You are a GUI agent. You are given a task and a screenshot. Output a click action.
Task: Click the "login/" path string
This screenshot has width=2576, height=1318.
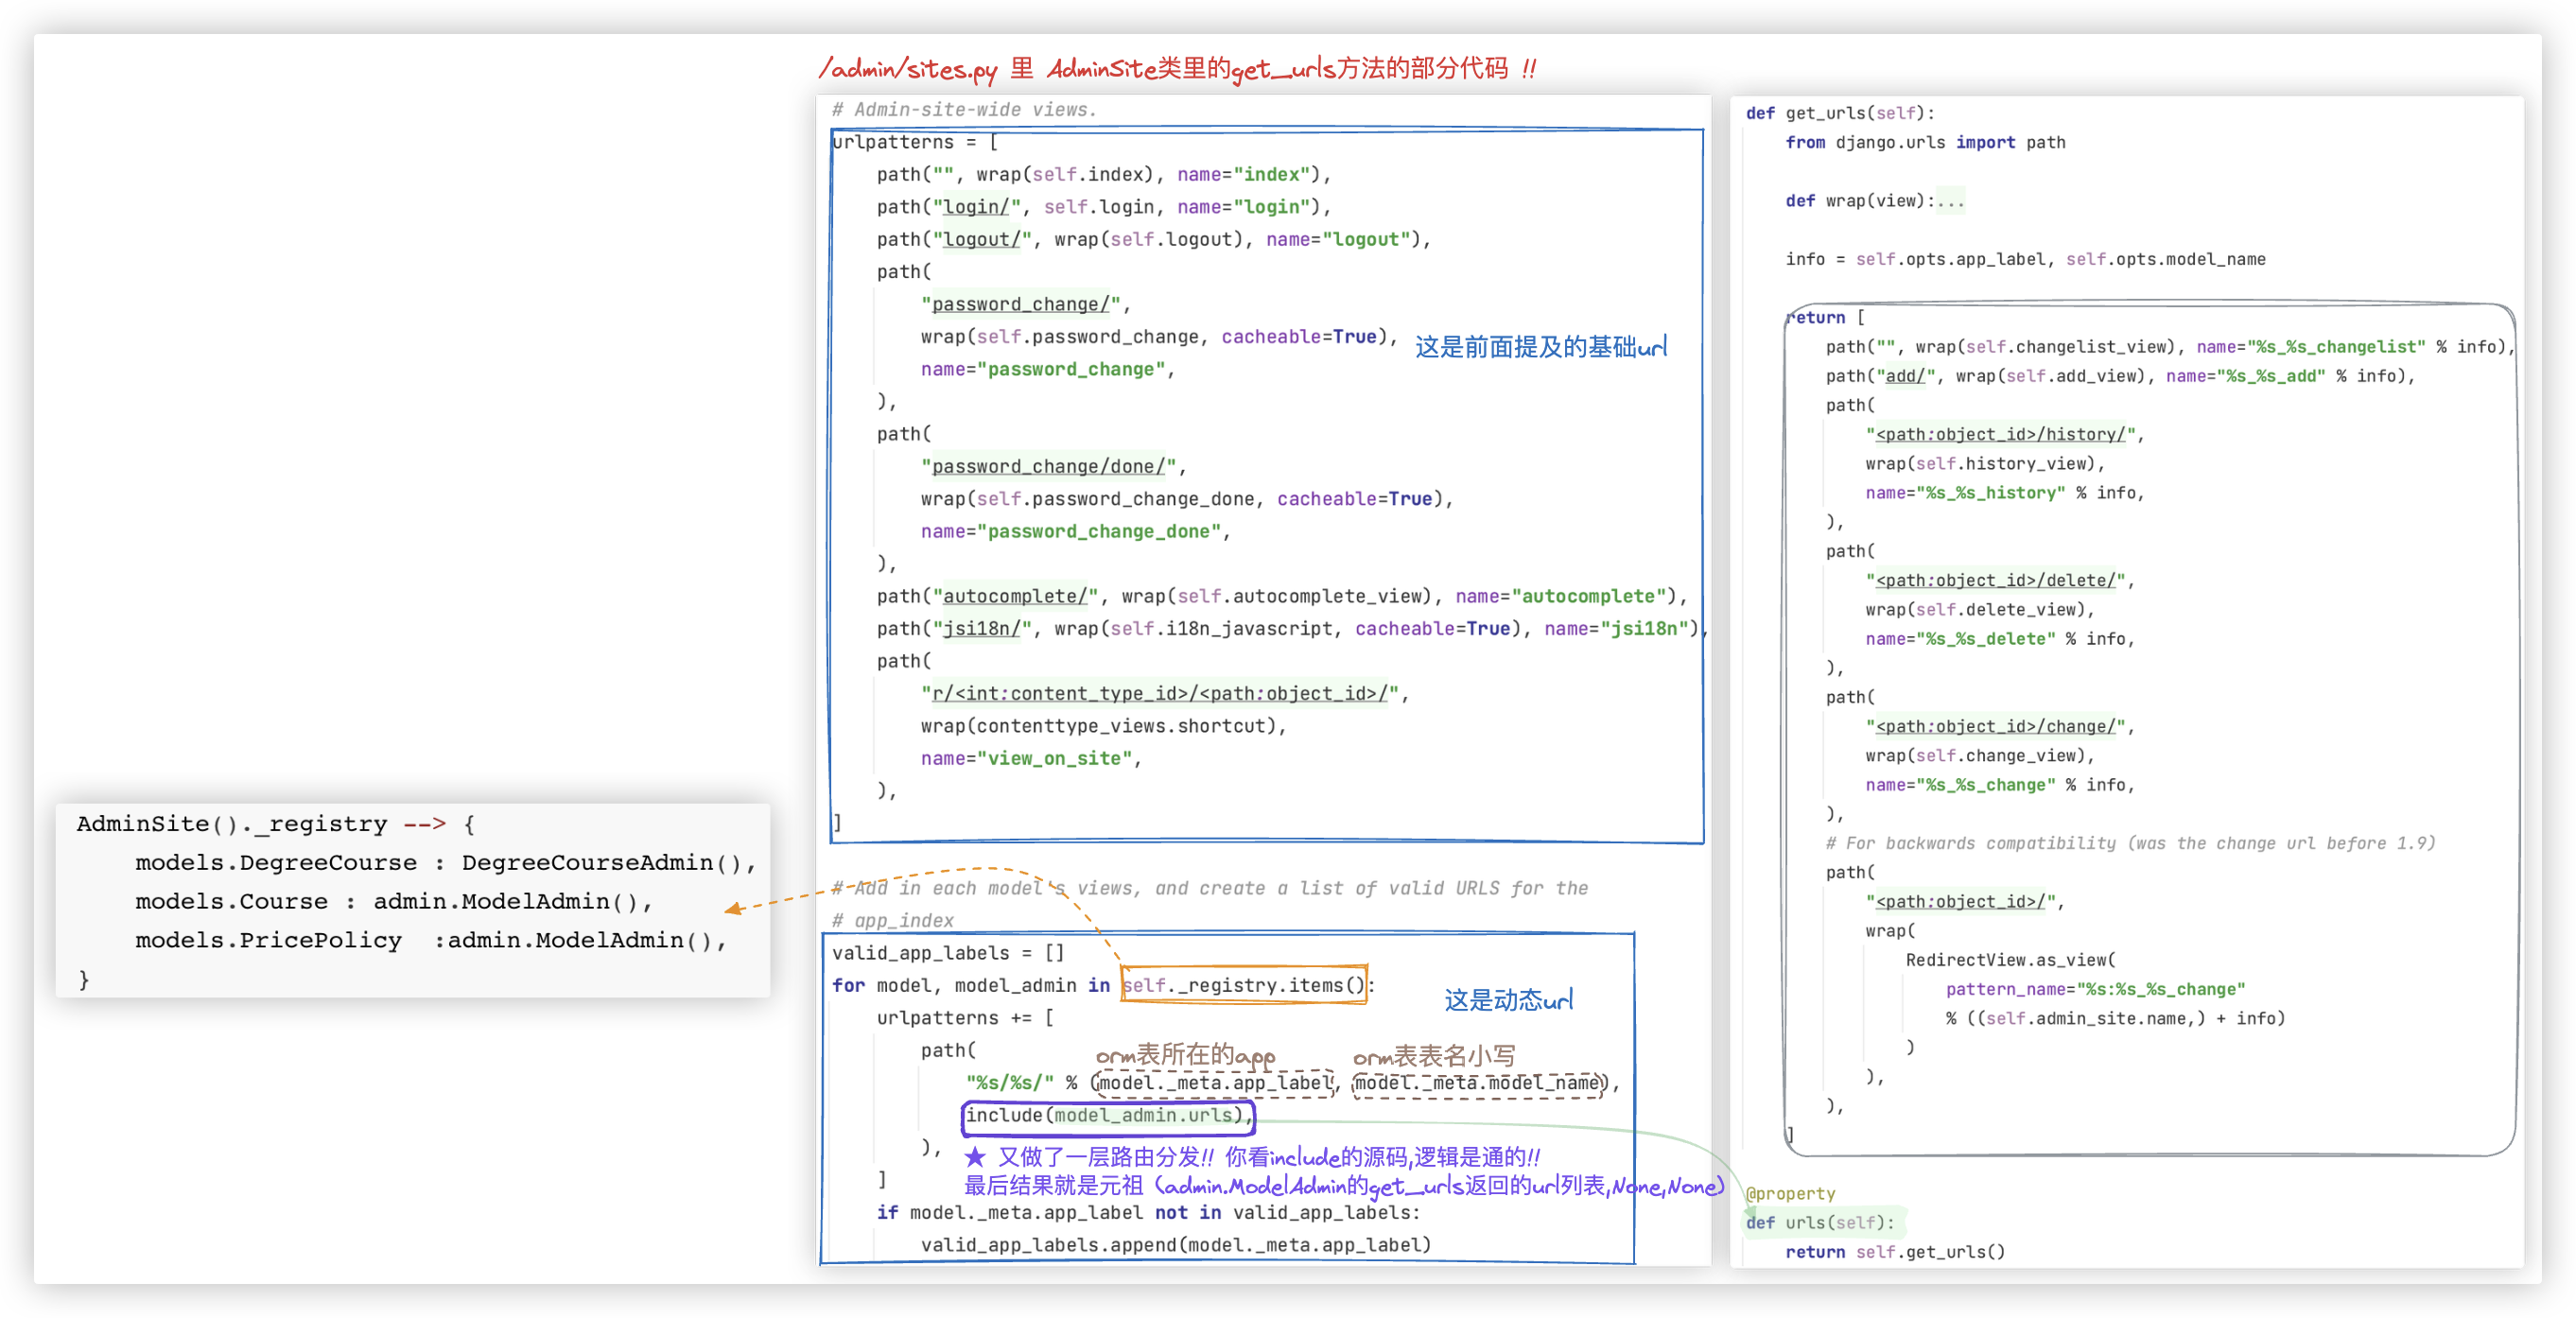[976, 207]
